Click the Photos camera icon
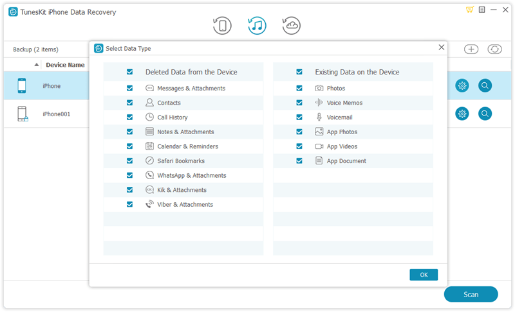Viewport: 515px width, 312px height. pyautogui.click(x=319, y=88)
